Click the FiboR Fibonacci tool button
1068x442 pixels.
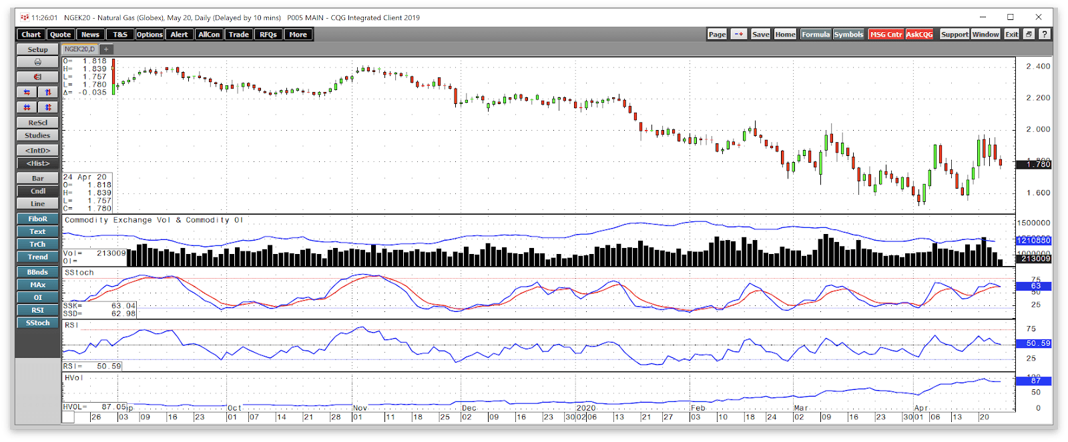tap(37, 219)
